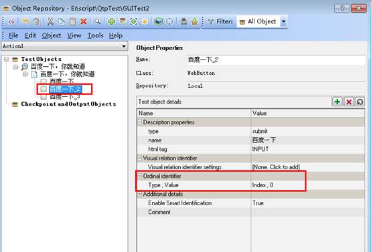Select Checkpoint and Output Objects node
The height and width of the screenshot is (252, 371).
point(68,104)
